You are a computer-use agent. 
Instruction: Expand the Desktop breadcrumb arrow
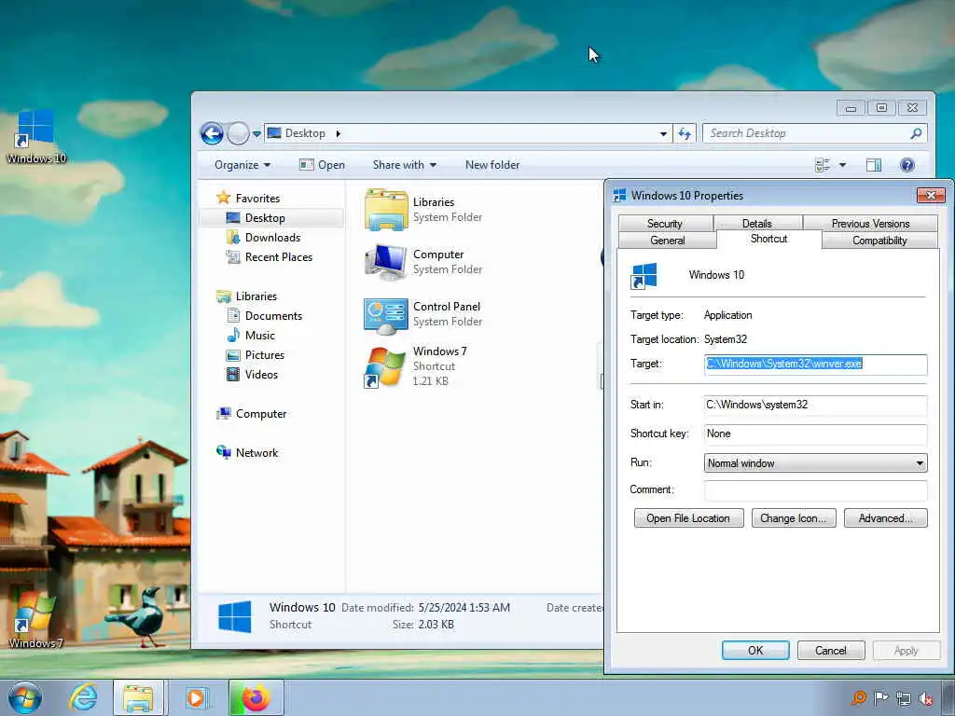click(x=338, y=133)
